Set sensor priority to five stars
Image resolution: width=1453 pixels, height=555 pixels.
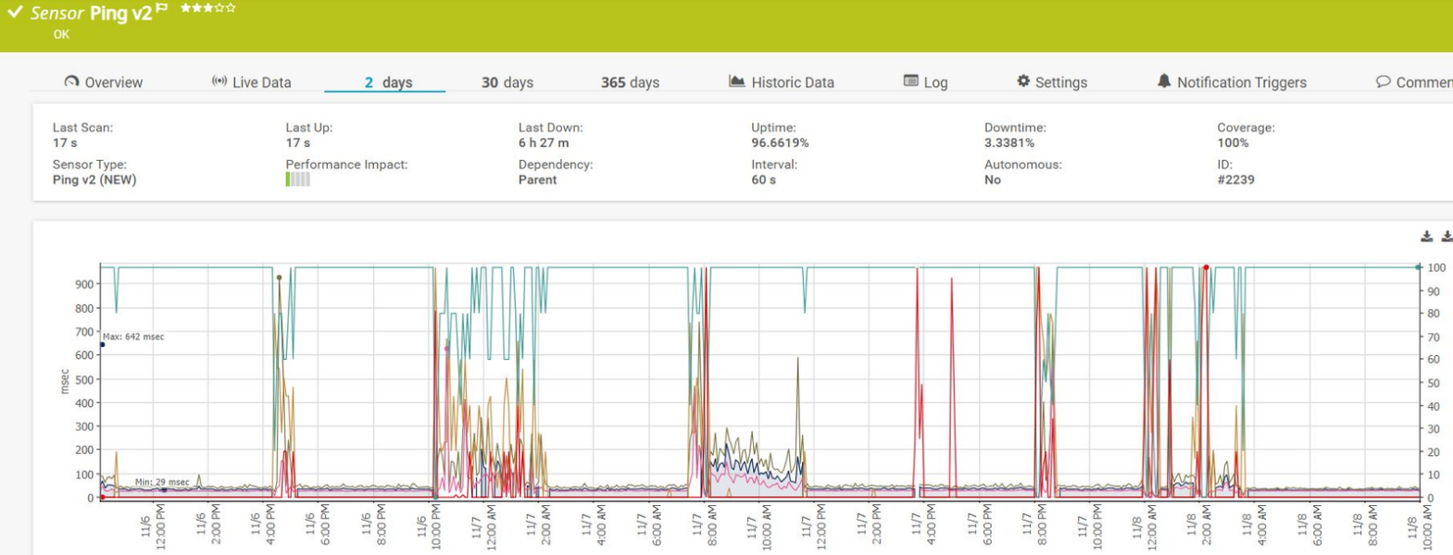click(231, 8)
